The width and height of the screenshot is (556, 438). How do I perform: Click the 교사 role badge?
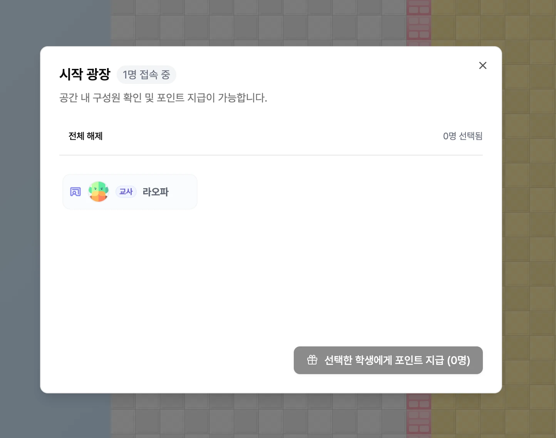tap(126, 192)
